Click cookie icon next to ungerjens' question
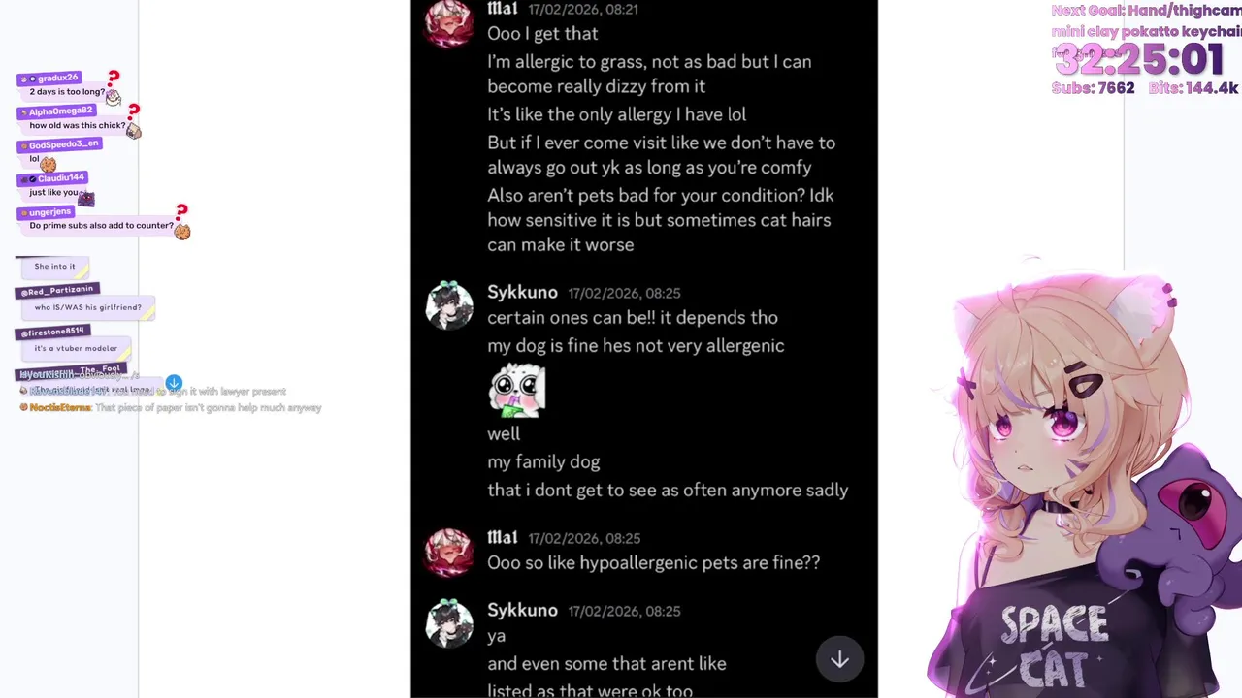The width and height of the screenshot is (1242, 698). pyautogui.click(x=181, y=231)
